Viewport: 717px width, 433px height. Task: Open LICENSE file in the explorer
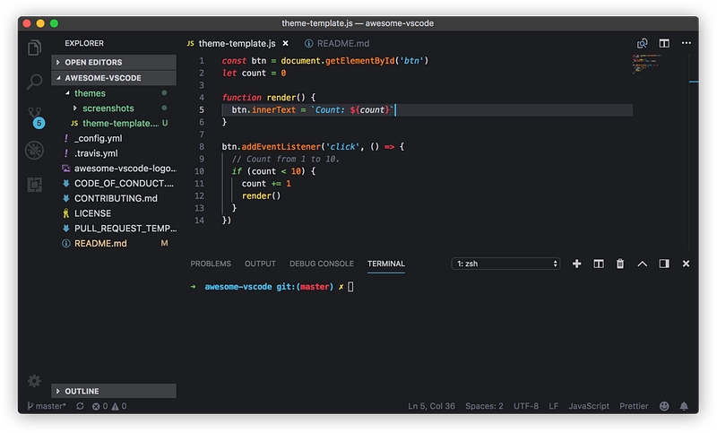(x=92, y=213)
